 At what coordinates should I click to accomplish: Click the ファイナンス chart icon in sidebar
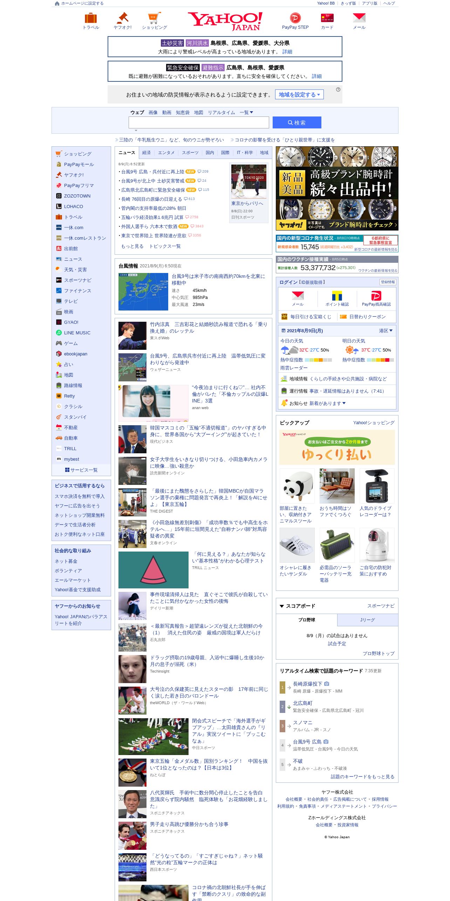point(59,291)
